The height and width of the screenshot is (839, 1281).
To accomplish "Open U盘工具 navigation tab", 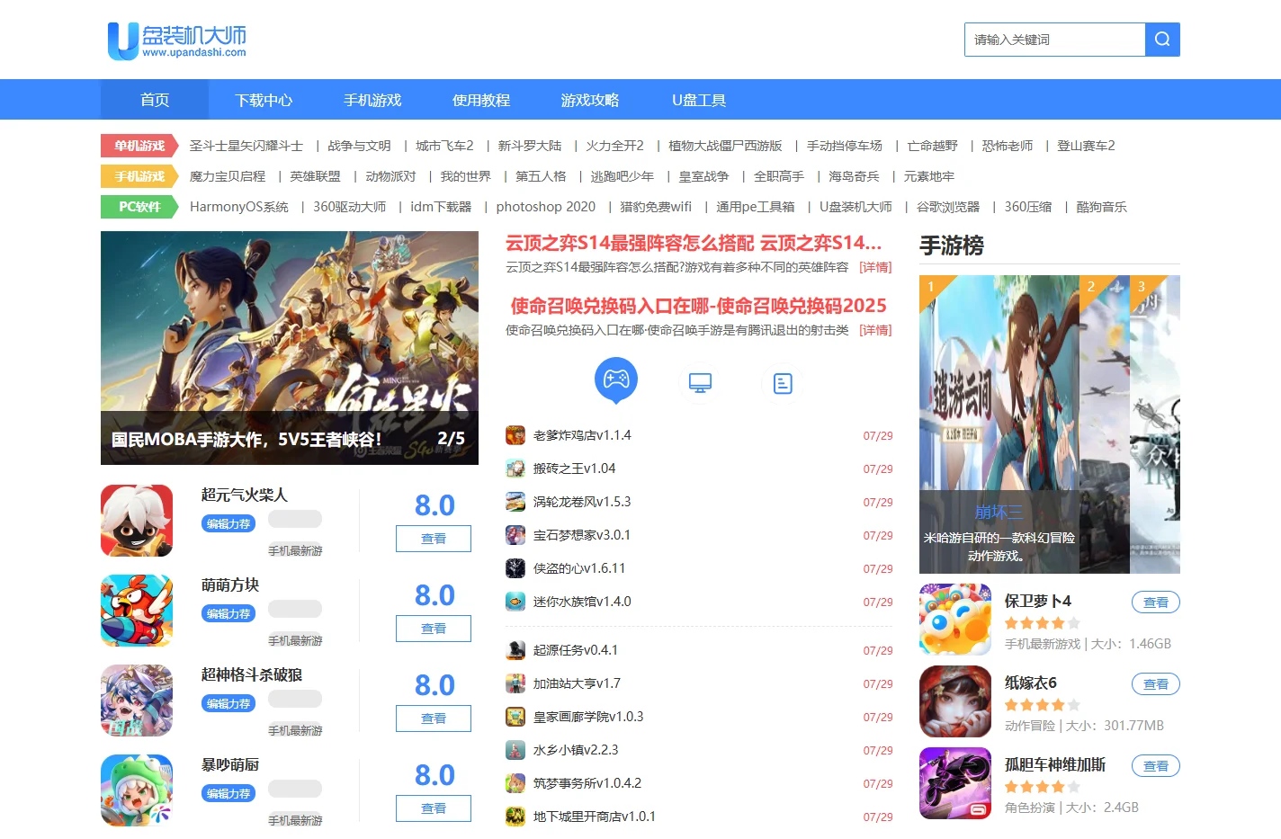I will click(x=699, y=100).
